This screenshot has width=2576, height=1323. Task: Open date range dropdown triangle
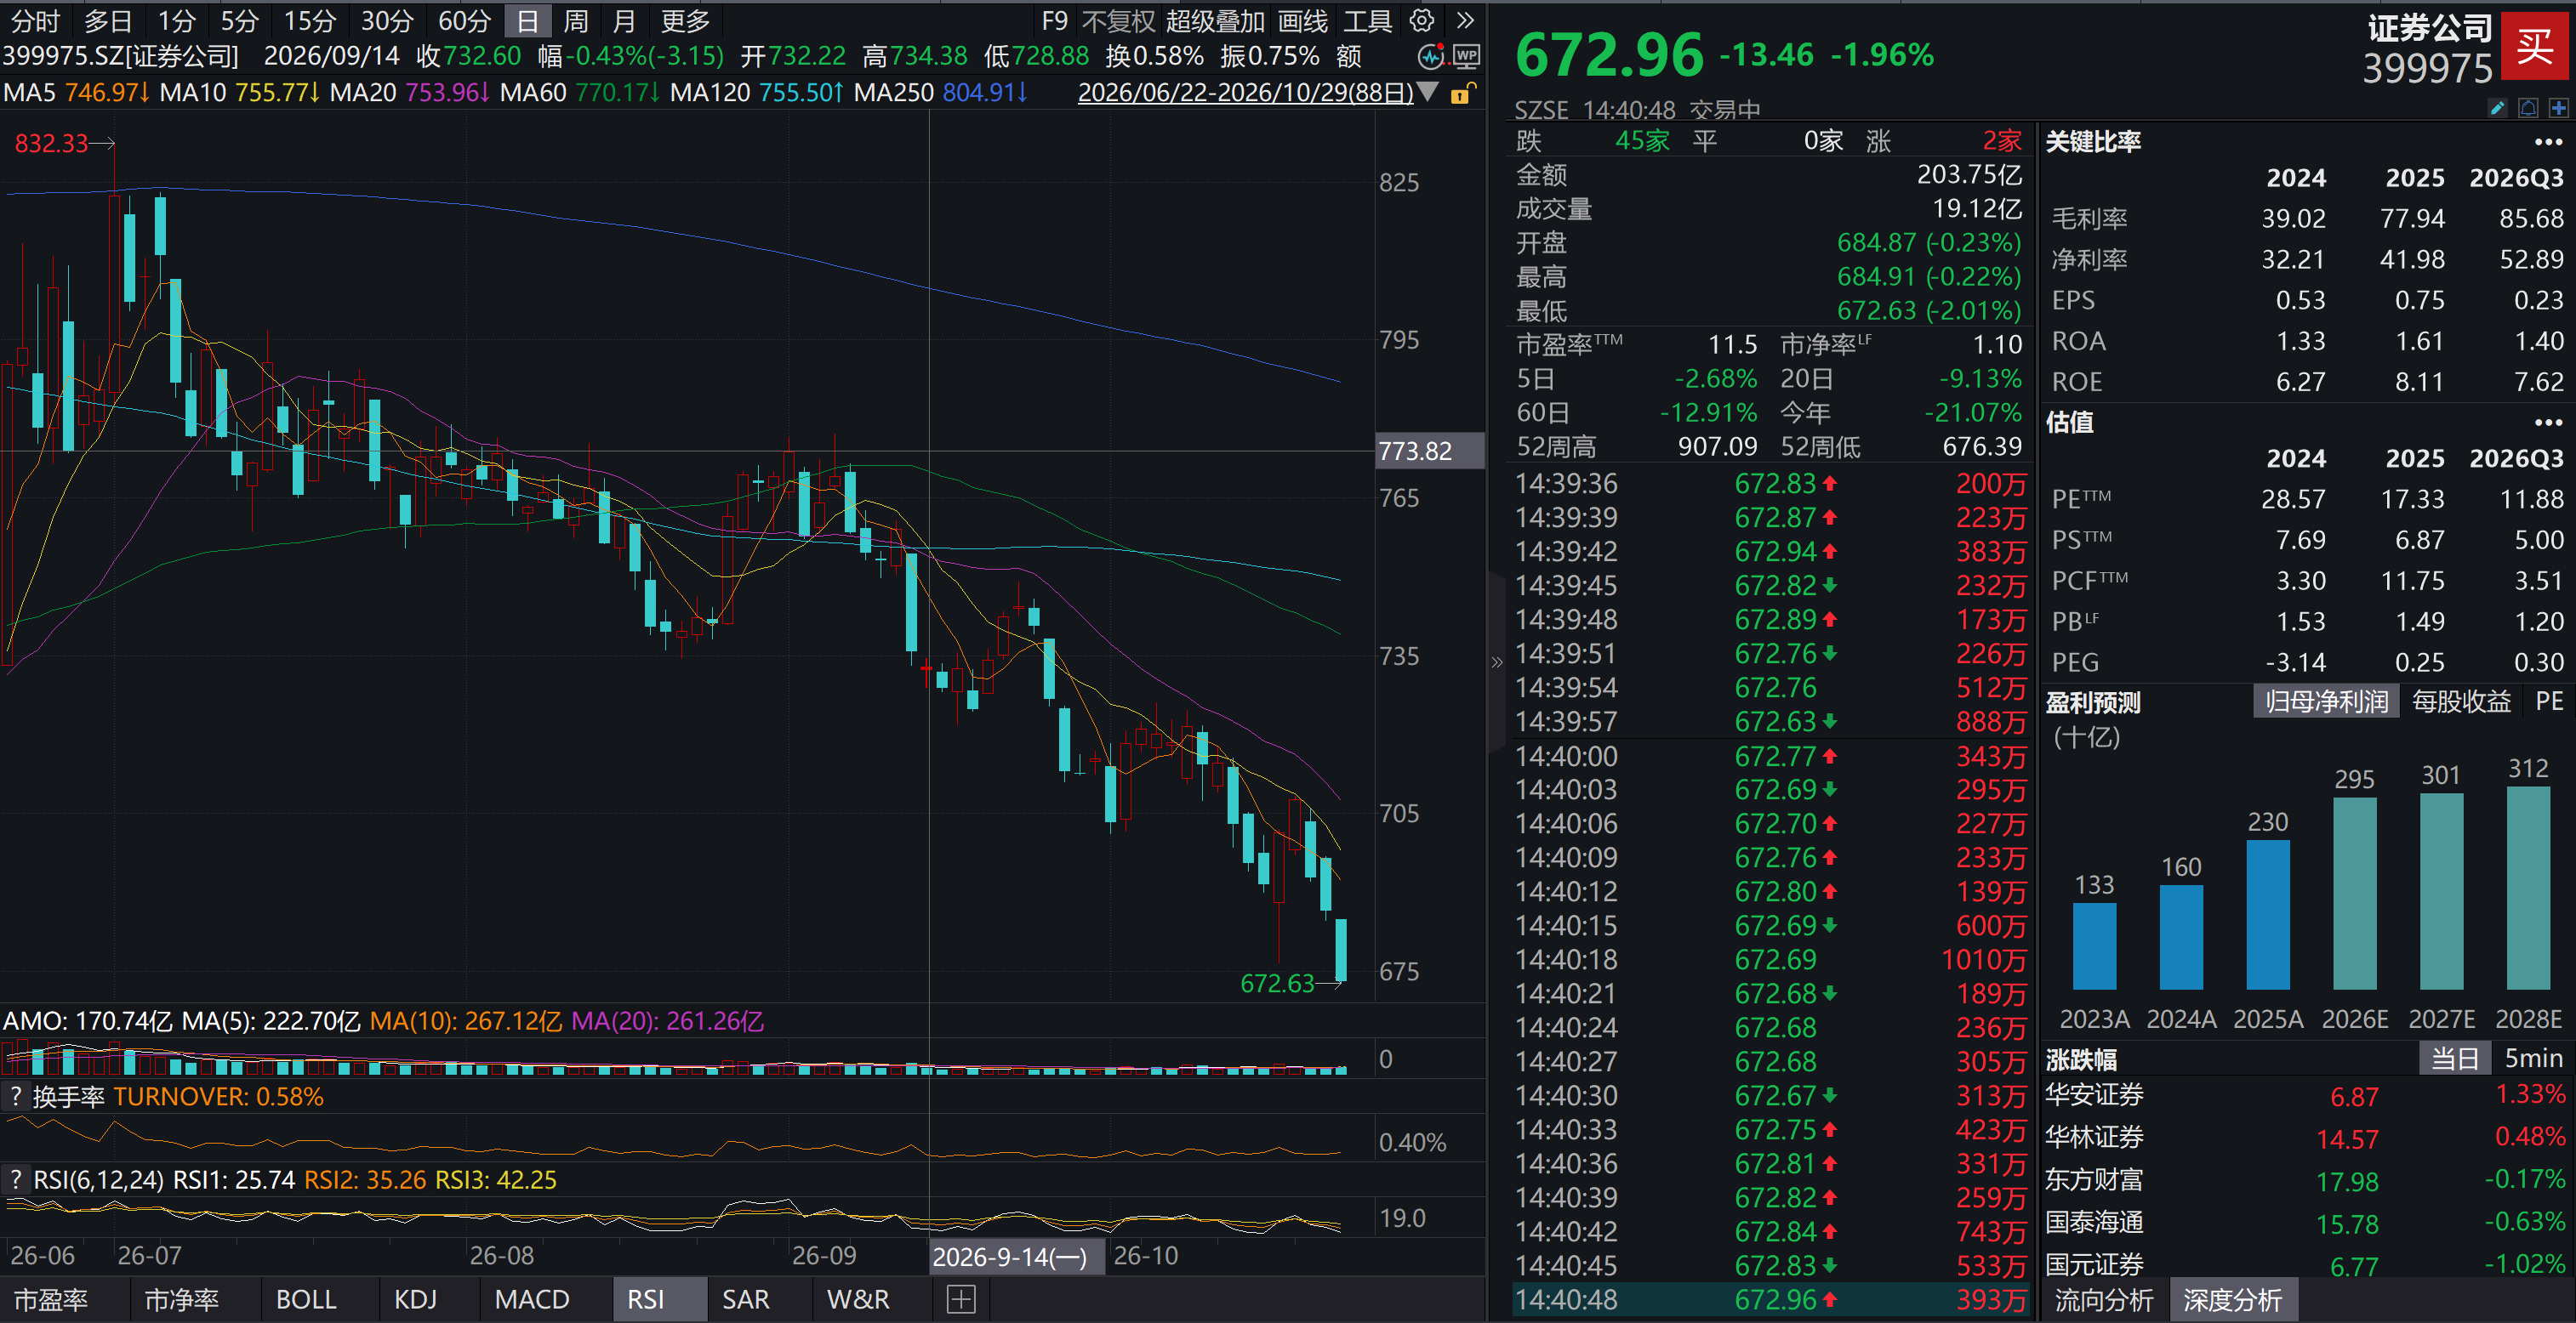coord(1429,92)
